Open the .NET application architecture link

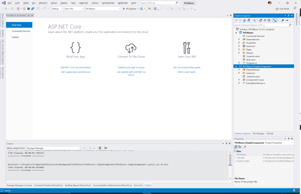(76, 72)
